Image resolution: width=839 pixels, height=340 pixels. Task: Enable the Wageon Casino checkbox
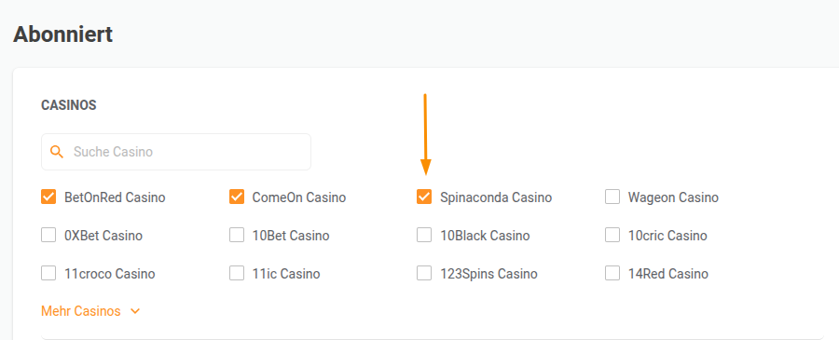point(612,197)
